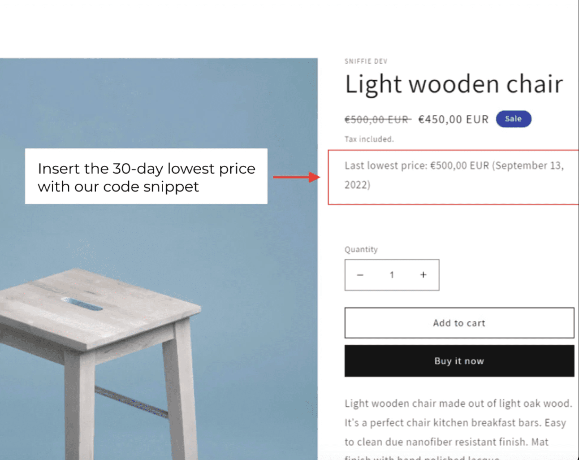Select the strikethrough original price €500,00 EUR
Image resolution: width=579 pixels, height=460 pixels.
(x=377, y=119)
